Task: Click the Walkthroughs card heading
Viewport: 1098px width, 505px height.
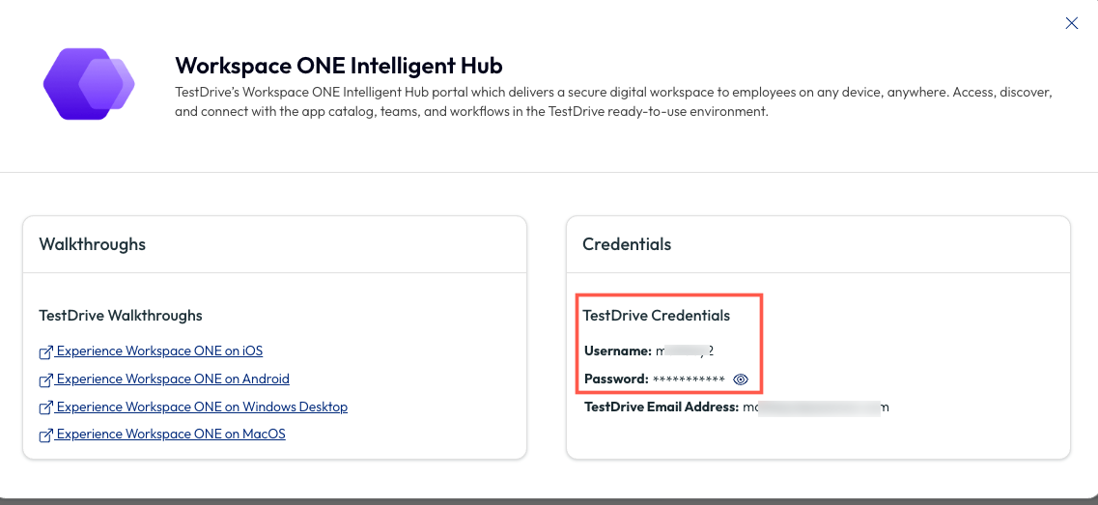Action: (x=93, y=244)
